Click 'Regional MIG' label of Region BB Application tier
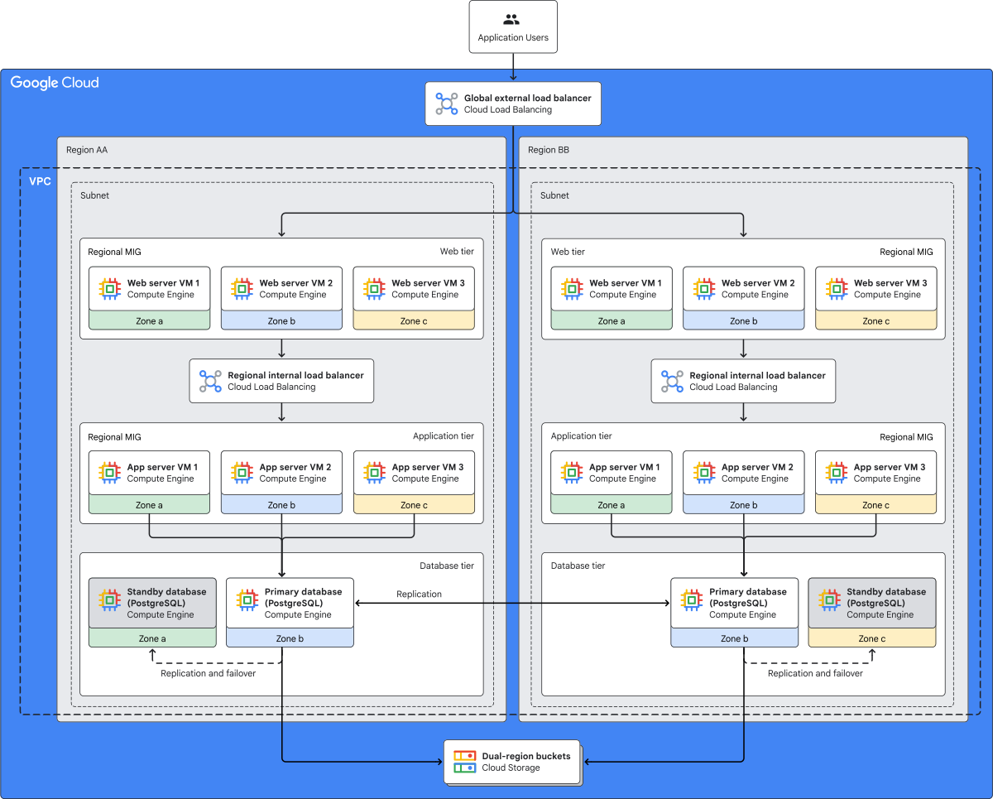993x799 pixels. coord(906,436)
